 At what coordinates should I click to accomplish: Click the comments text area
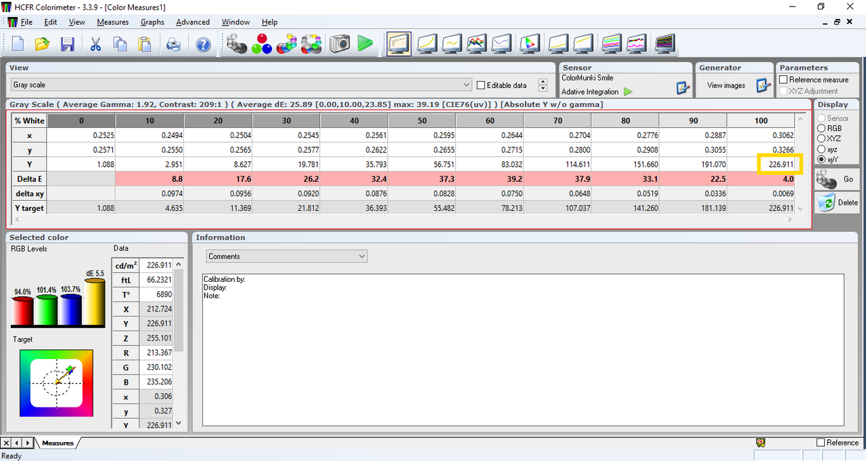(523, 349)
